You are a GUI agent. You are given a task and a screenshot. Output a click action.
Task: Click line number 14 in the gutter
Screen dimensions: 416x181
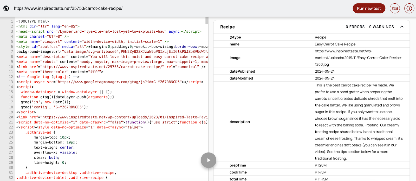11,87
